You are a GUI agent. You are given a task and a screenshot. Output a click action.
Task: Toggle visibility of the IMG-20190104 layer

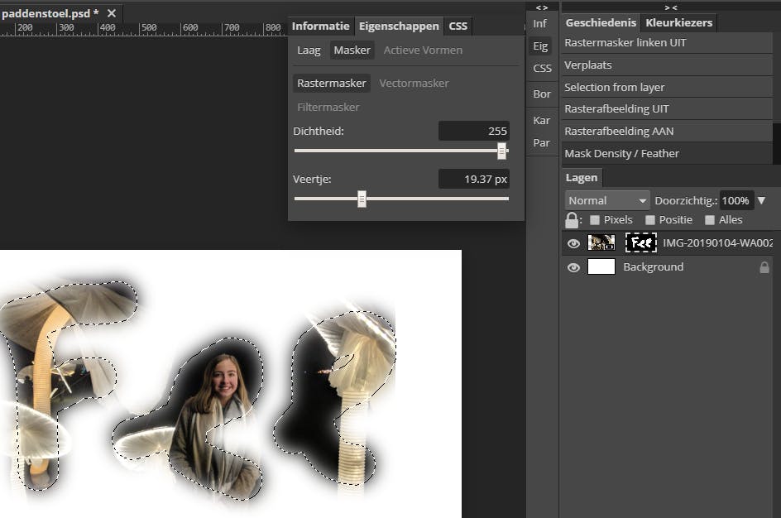tap(573, 243)
